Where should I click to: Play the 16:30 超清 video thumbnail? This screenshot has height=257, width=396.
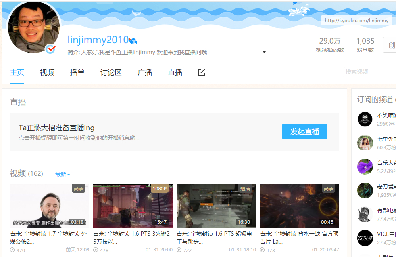click(x=216, y=206)
